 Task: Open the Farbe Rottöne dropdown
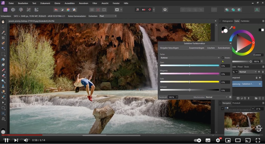pos(190,58)
